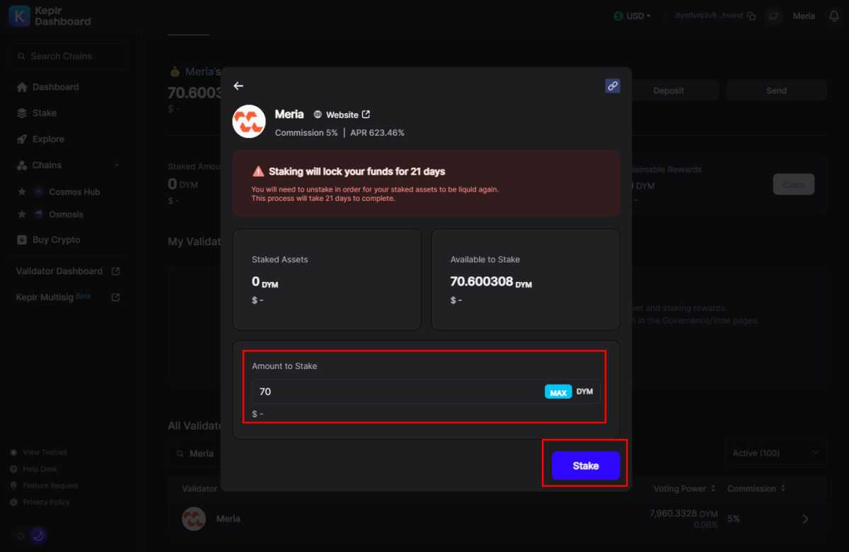Open Privacy Policy link
849x552 pixels.
46,503
